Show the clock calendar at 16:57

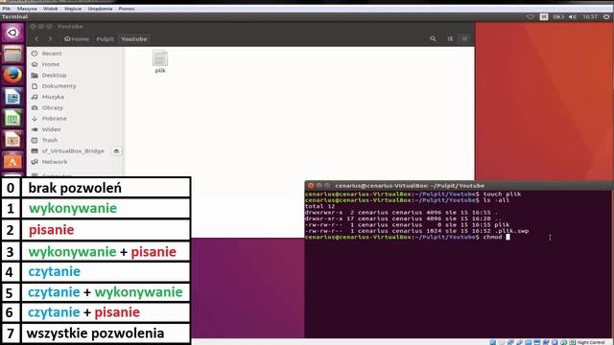pyautogui.click(x=590, y=17)
